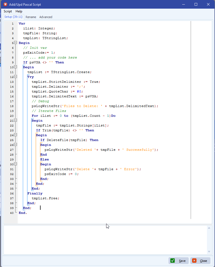
Task: Switch to the Rename tab
Action: 31,17
